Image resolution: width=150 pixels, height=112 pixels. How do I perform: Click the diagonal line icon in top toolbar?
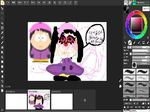(x=70, y=2)
